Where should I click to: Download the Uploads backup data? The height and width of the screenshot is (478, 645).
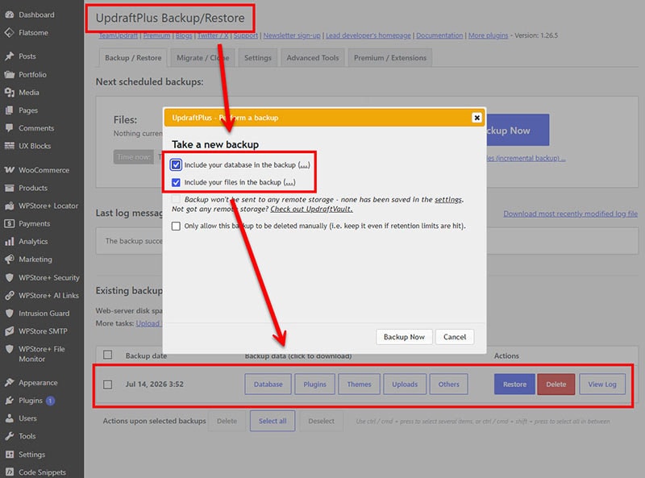pyautogui.click(x=405, y=384)
